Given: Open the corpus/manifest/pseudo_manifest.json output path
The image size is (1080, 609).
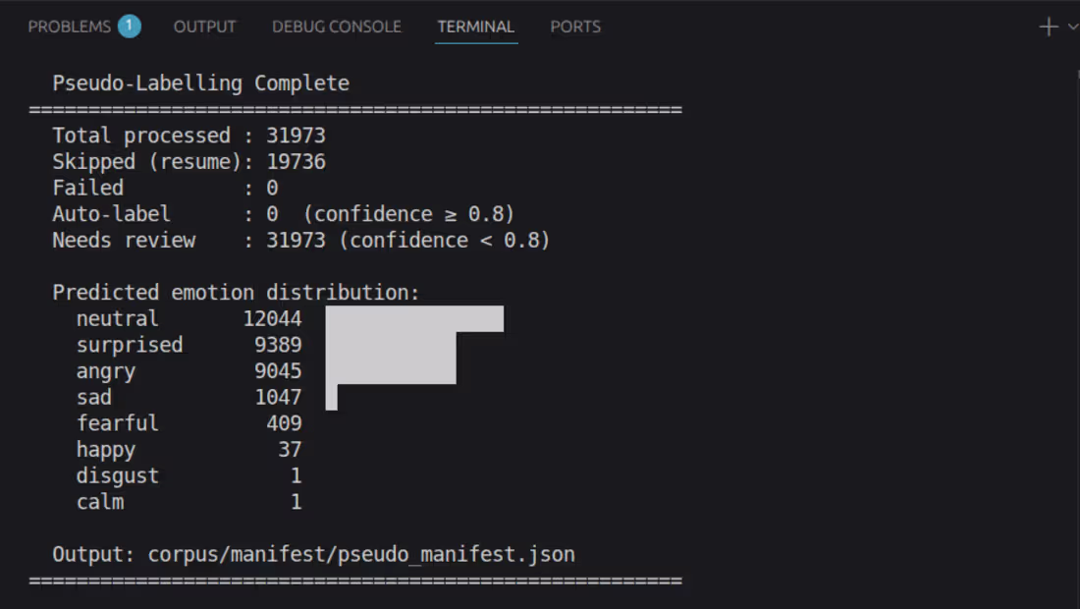Looking at the screenshot, I should [x=361, y=555].
